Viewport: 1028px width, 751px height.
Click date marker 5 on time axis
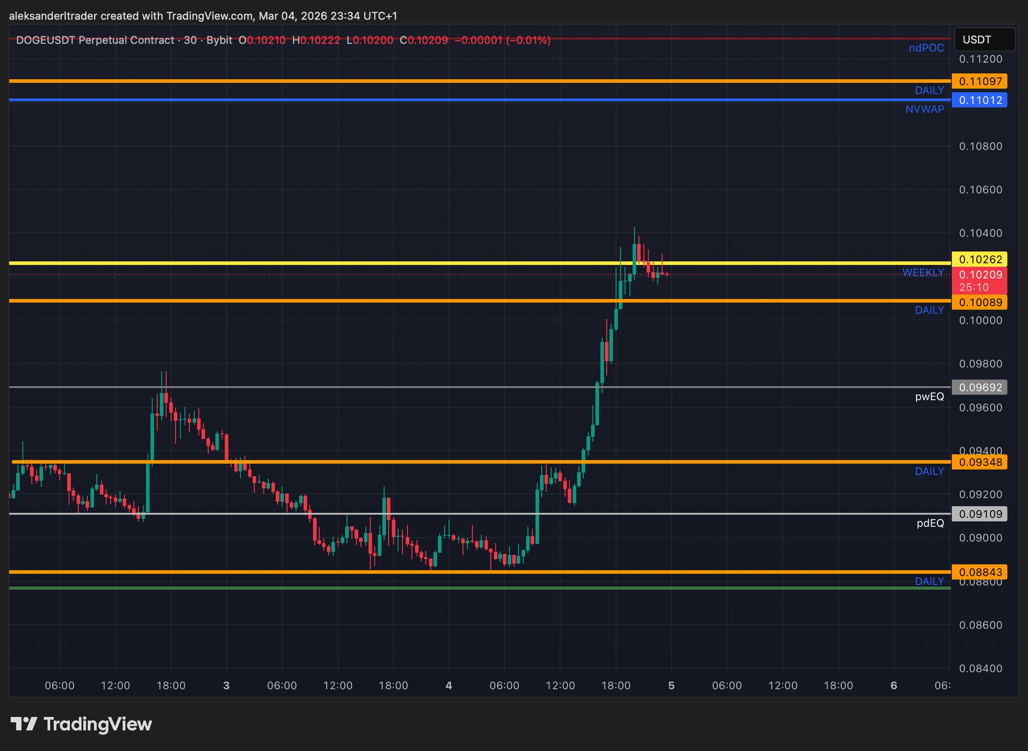671,685
